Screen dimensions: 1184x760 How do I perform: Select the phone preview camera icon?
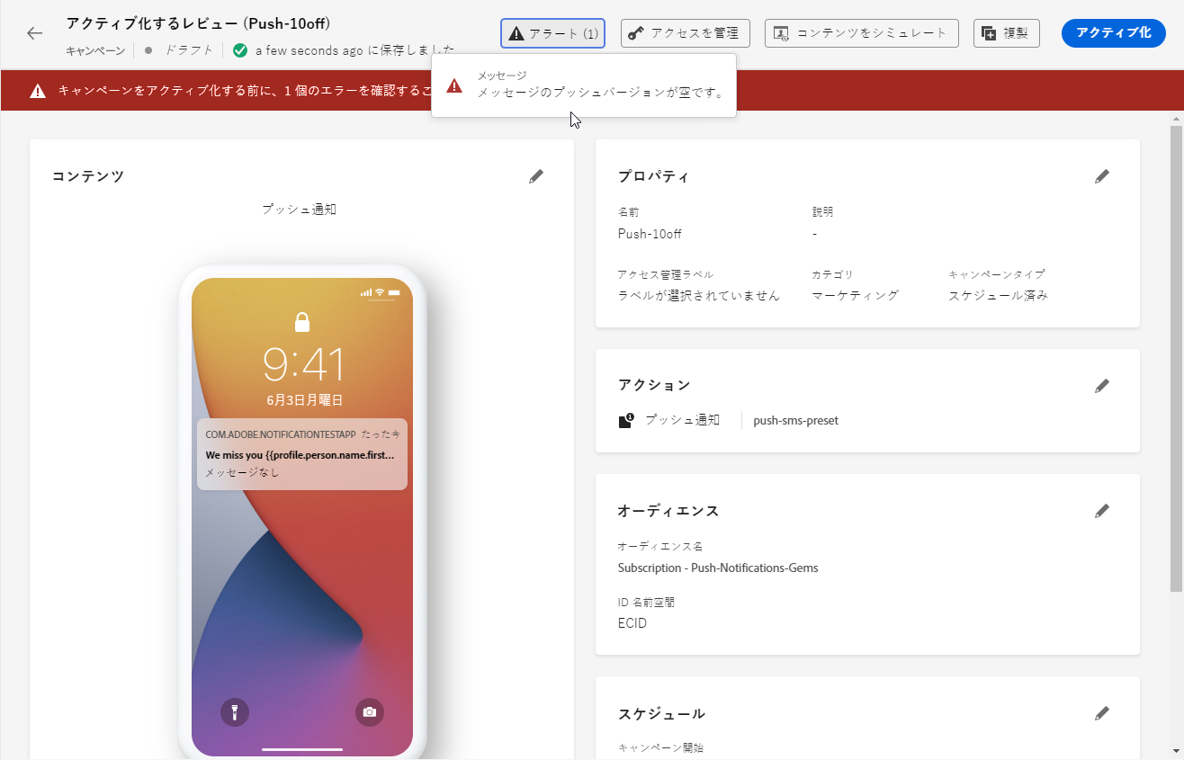370,712
